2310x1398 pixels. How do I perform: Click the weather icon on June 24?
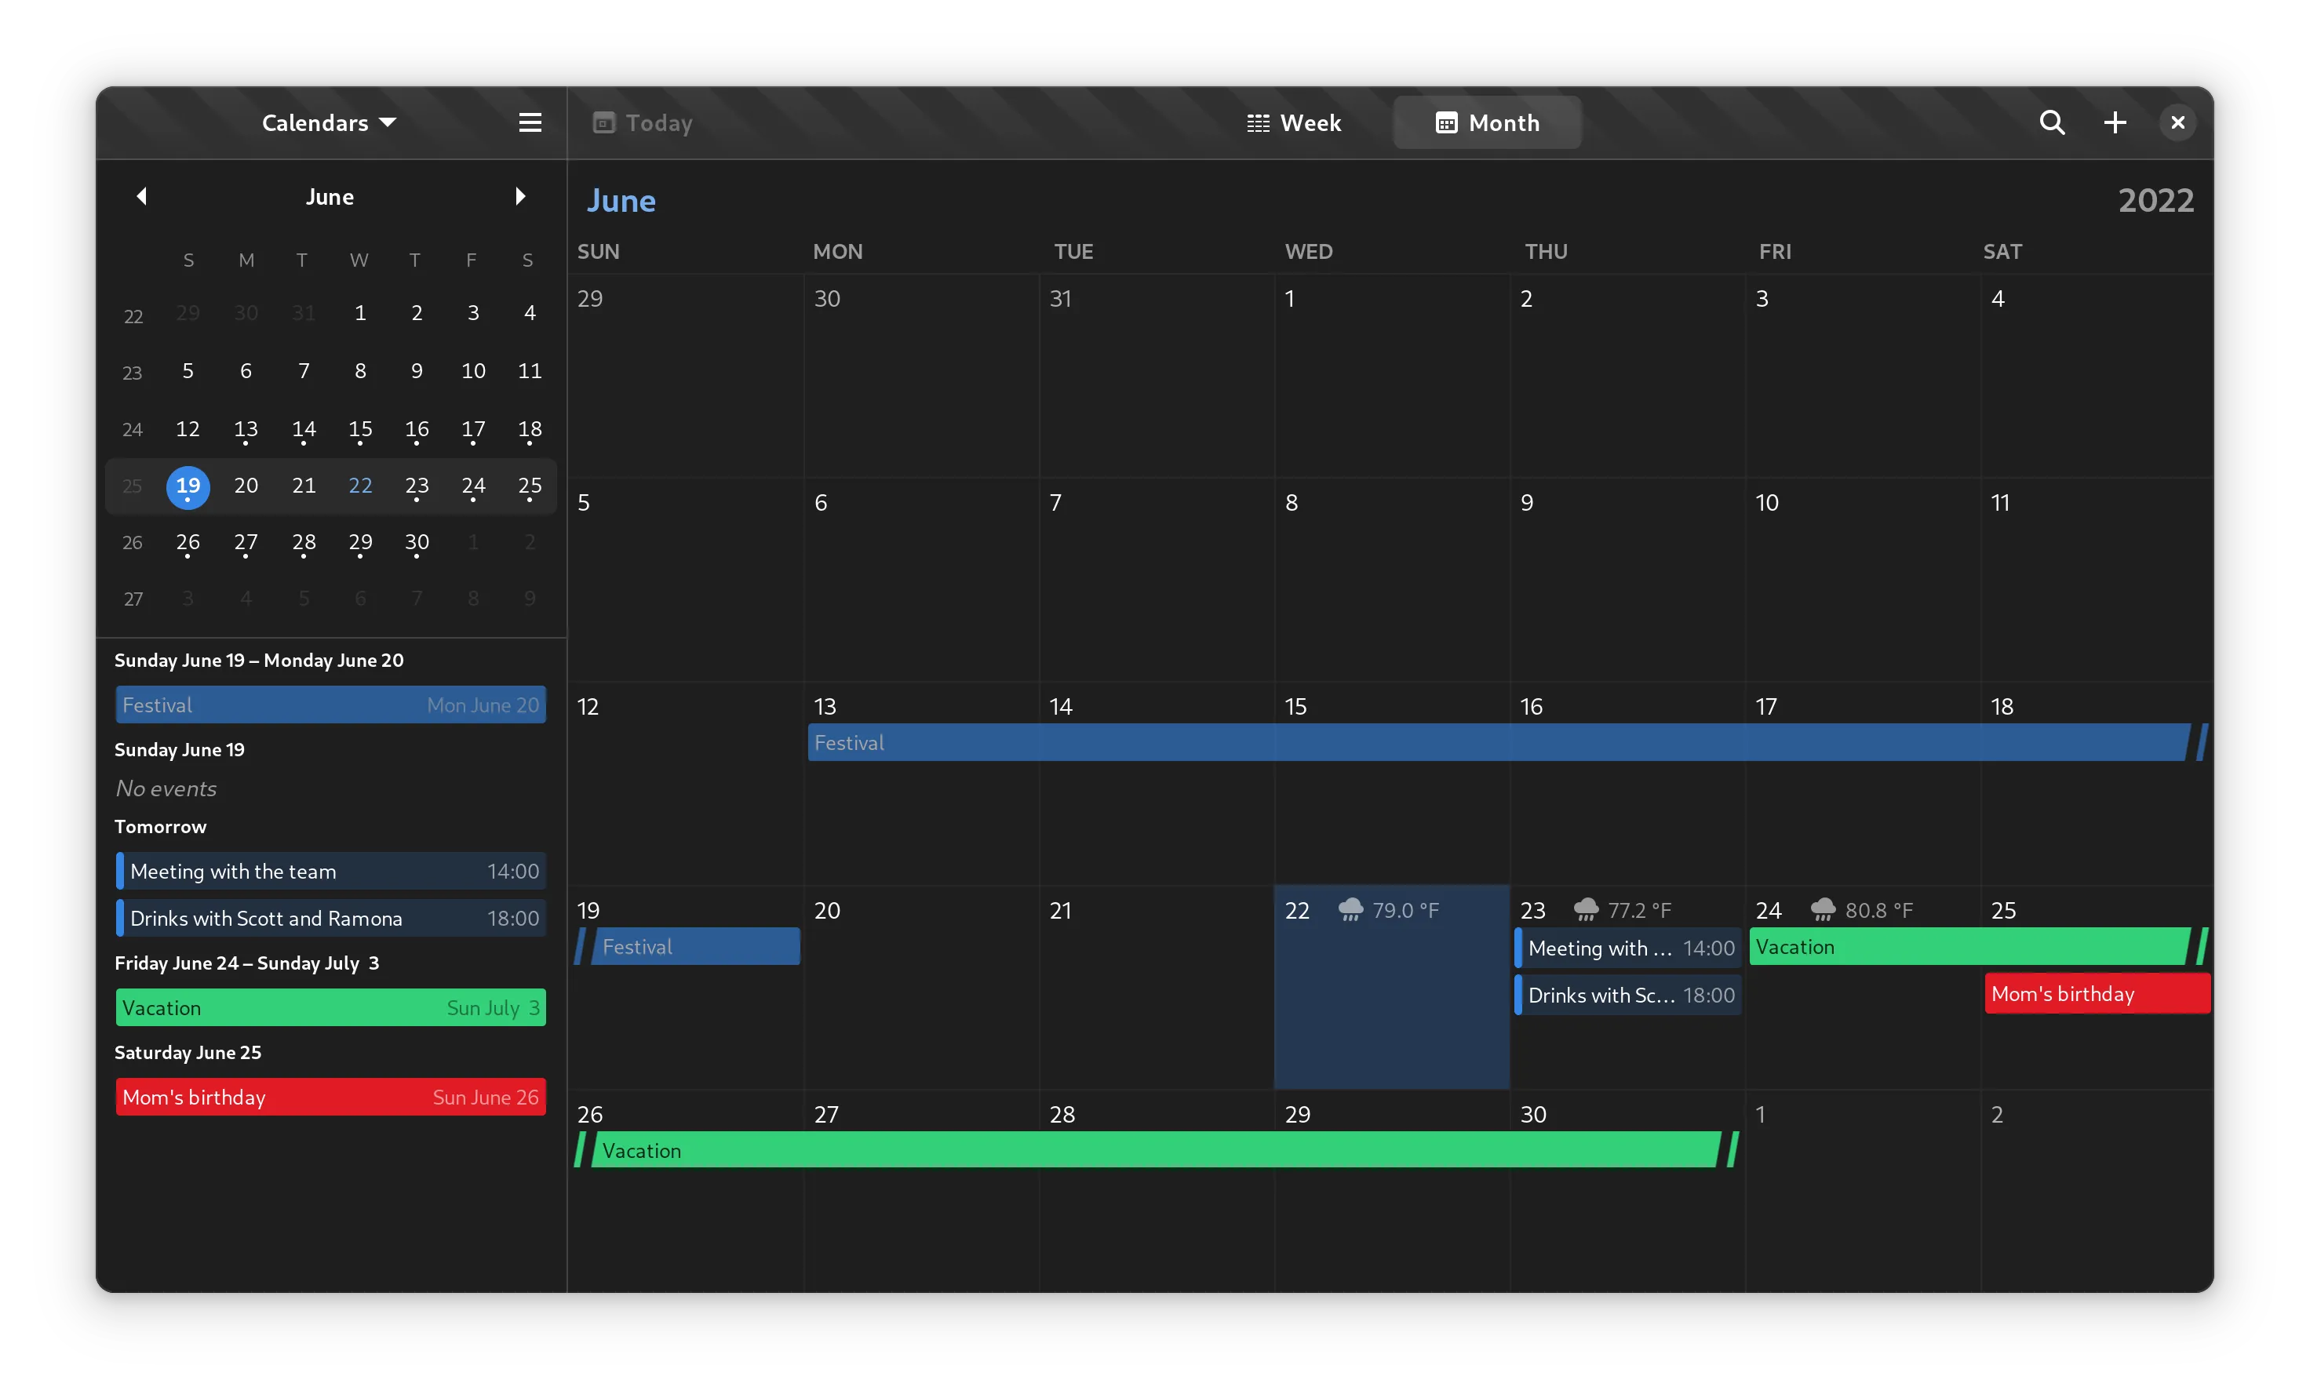pyautogui.click(x=1823, y=909)
